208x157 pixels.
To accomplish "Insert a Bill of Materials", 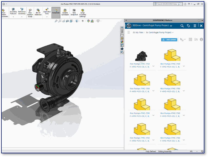I will pos(38,12).
